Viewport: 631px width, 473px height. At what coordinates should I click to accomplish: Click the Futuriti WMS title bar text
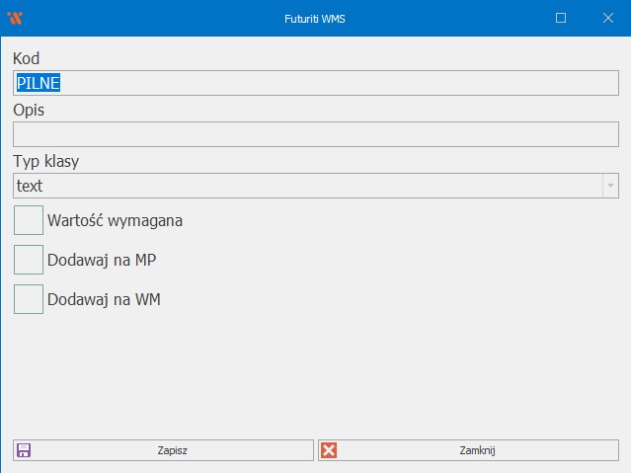(315, 18)
